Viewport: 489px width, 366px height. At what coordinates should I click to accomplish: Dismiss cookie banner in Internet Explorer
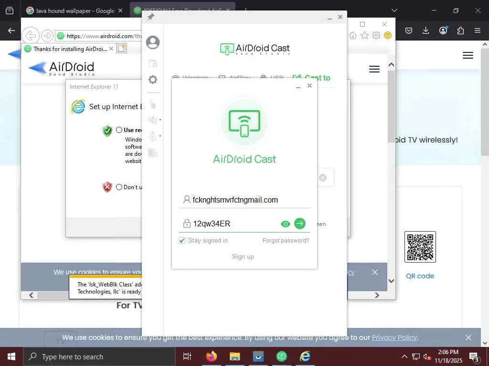[x=375, y=272]
